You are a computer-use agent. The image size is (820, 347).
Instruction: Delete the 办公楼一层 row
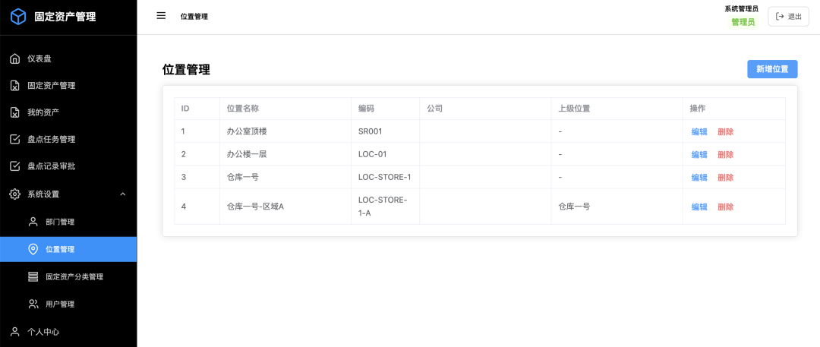pos(725,154)
